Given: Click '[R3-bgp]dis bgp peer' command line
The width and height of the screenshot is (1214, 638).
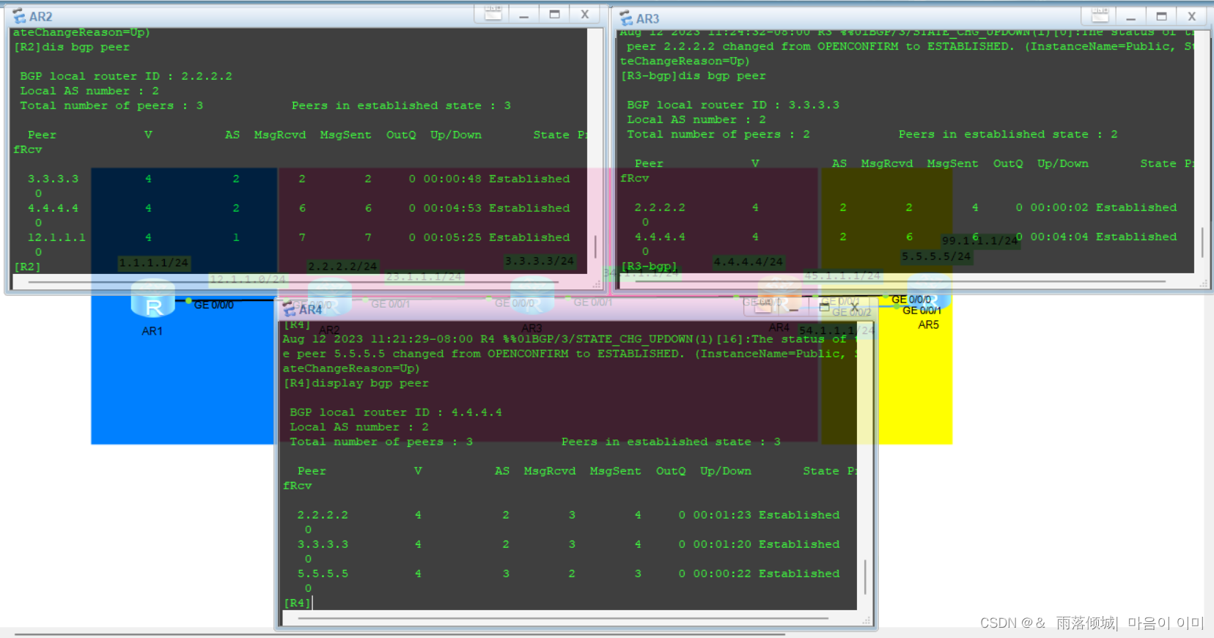Looking at the screenshot, I should (x=693, y=75).
